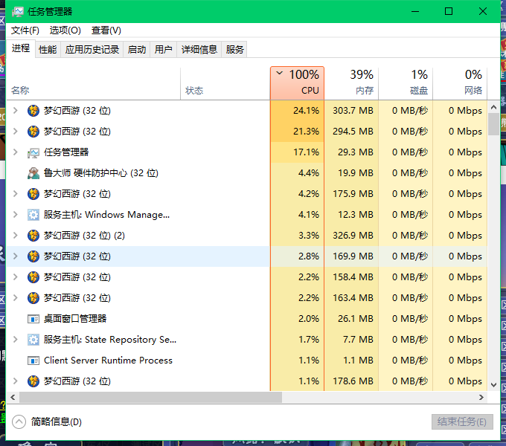Click the 结束任务(E) button
The height and width of the screenshot is (446, 506).
click(x=462, y=421)
